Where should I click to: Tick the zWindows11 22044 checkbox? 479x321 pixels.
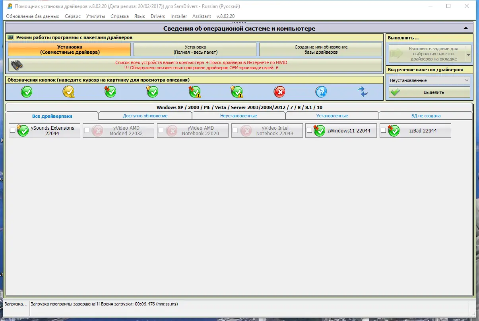[x=310, y=130]
